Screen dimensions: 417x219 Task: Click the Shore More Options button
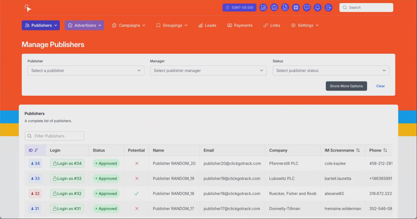point(346,86)
